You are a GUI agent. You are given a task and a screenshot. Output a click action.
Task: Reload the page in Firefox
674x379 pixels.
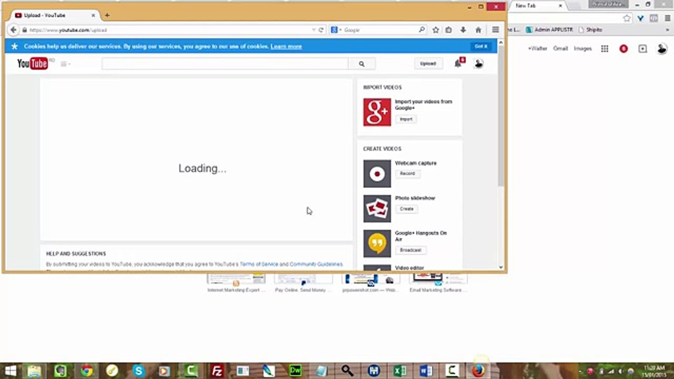pyautogui.click(x=321, y=30)
